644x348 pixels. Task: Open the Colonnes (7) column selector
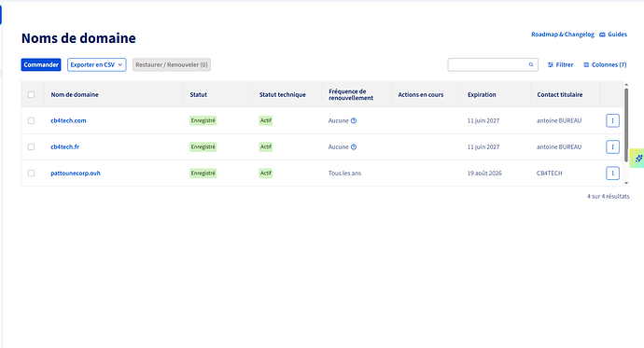[x=605, y=64]
